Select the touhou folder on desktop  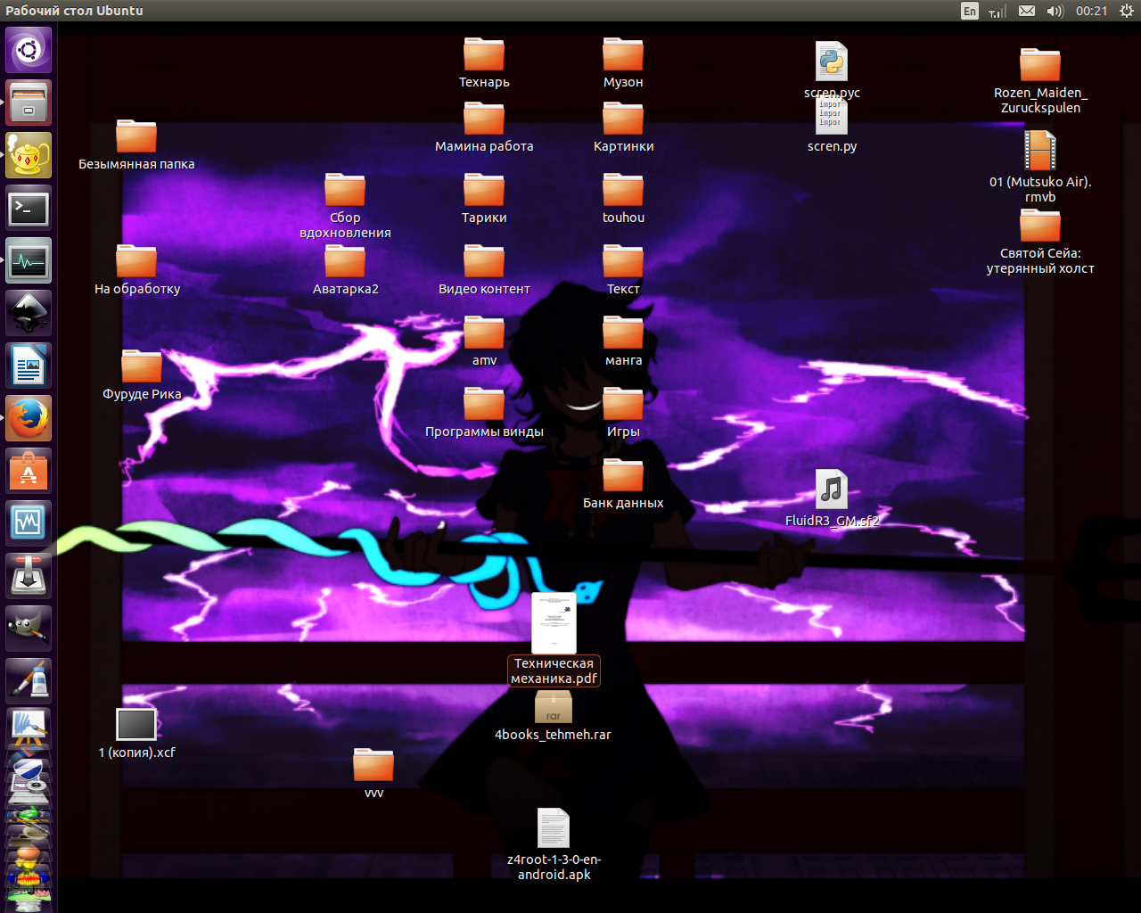point(623,192)
